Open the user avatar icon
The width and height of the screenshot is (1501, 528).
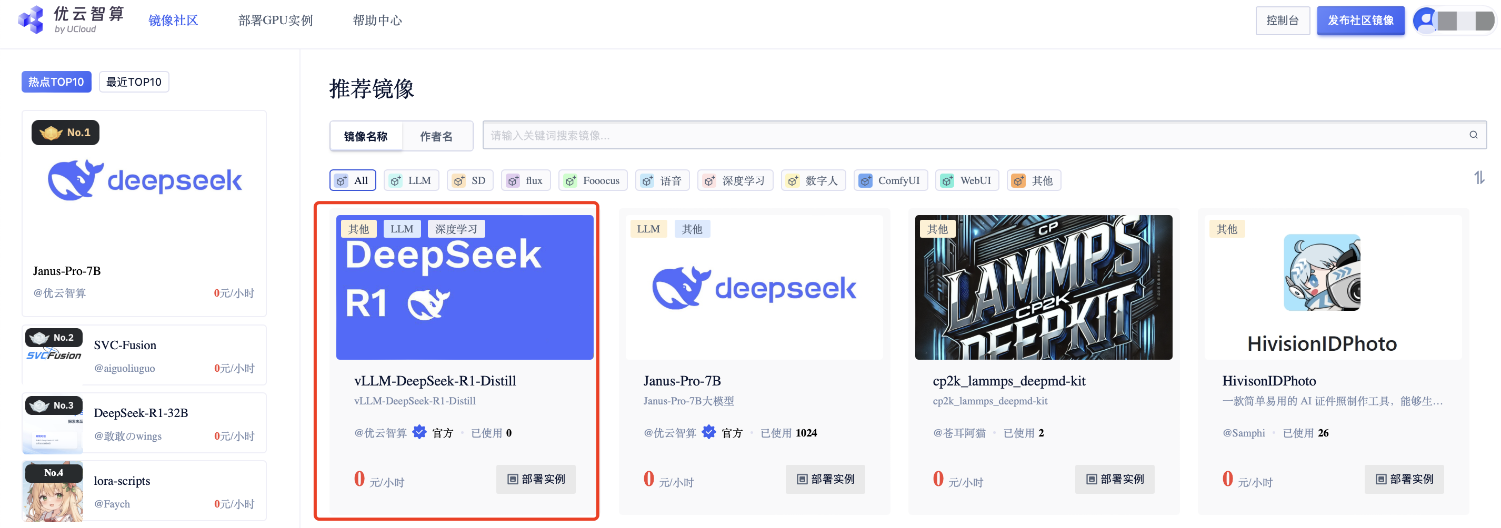point(1426,21)
